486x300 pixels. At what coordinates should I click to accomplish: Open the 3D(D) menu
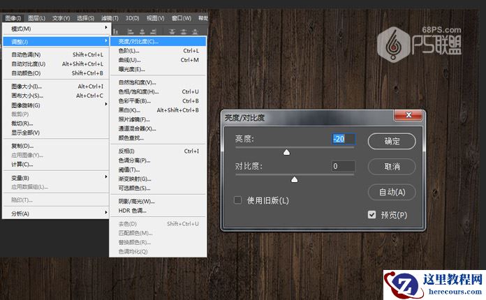coord(133,18)
